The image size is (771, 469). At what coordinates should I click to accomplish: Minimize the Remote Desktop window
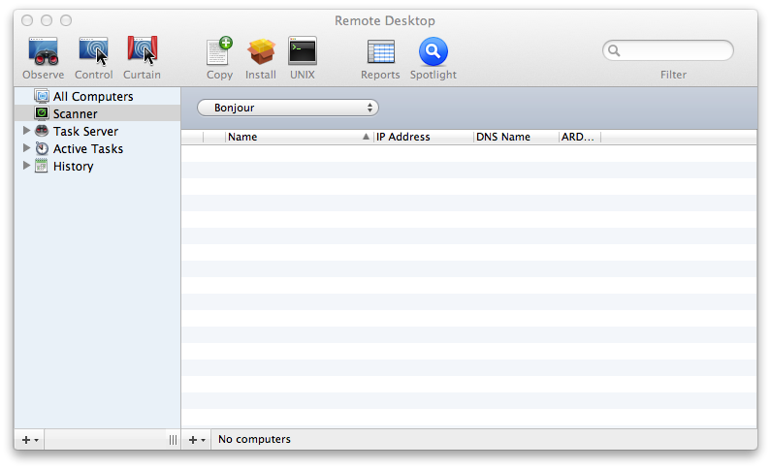tap(47, 20)
